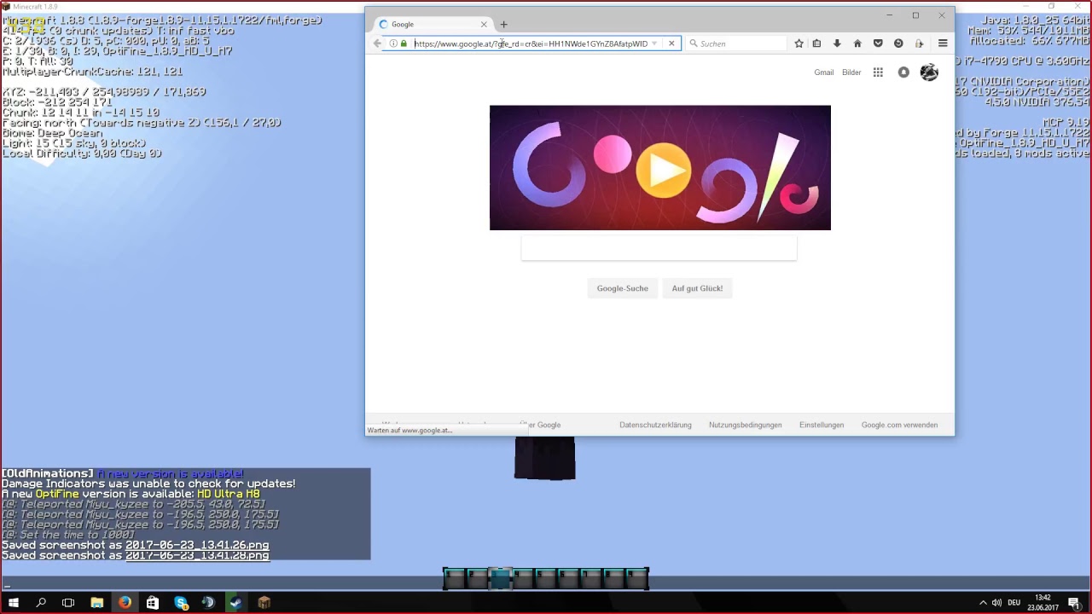Stop loading with the address bar X
Image resolution: width=1092 pixels, height=614 pixels.
click(x=671, y=43)
